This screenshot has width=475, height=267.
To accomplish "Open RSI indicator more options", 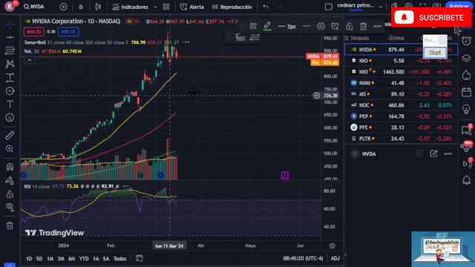I will click(125, 186).
